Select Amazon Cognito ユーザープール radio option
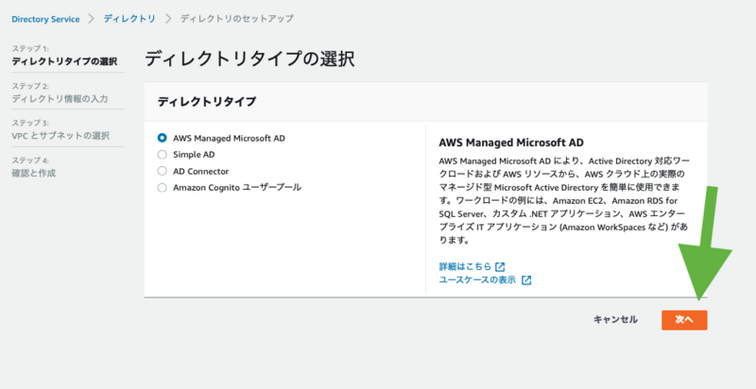Screen dimensions: 756x389 [162, 187]
